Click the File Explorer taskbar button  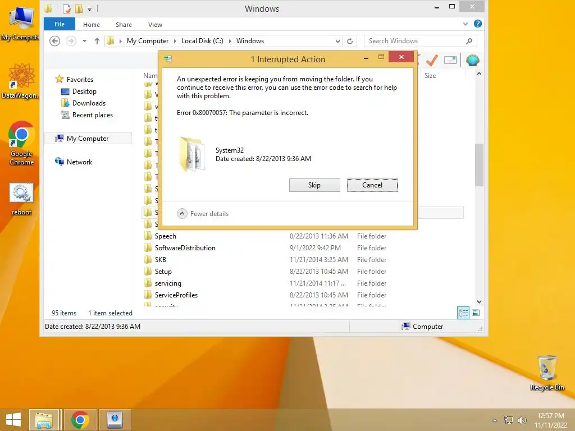point(44,420)
